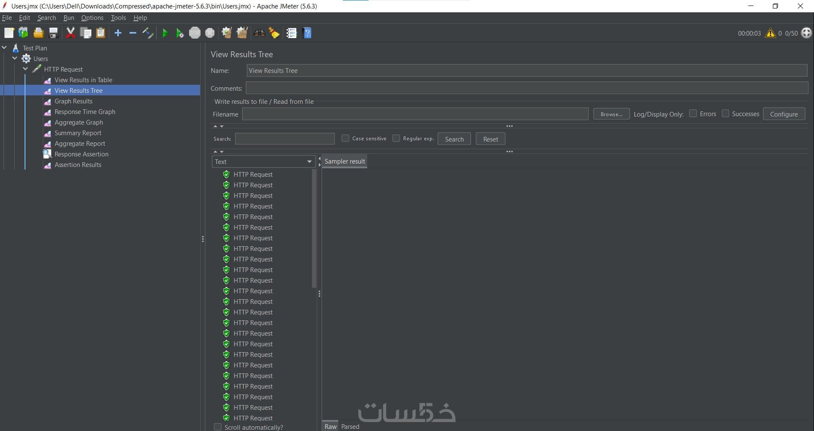Create a new test plan via toolbar
Image resolution: width=814 pixels, height=431 pixels.
point(9,33)
